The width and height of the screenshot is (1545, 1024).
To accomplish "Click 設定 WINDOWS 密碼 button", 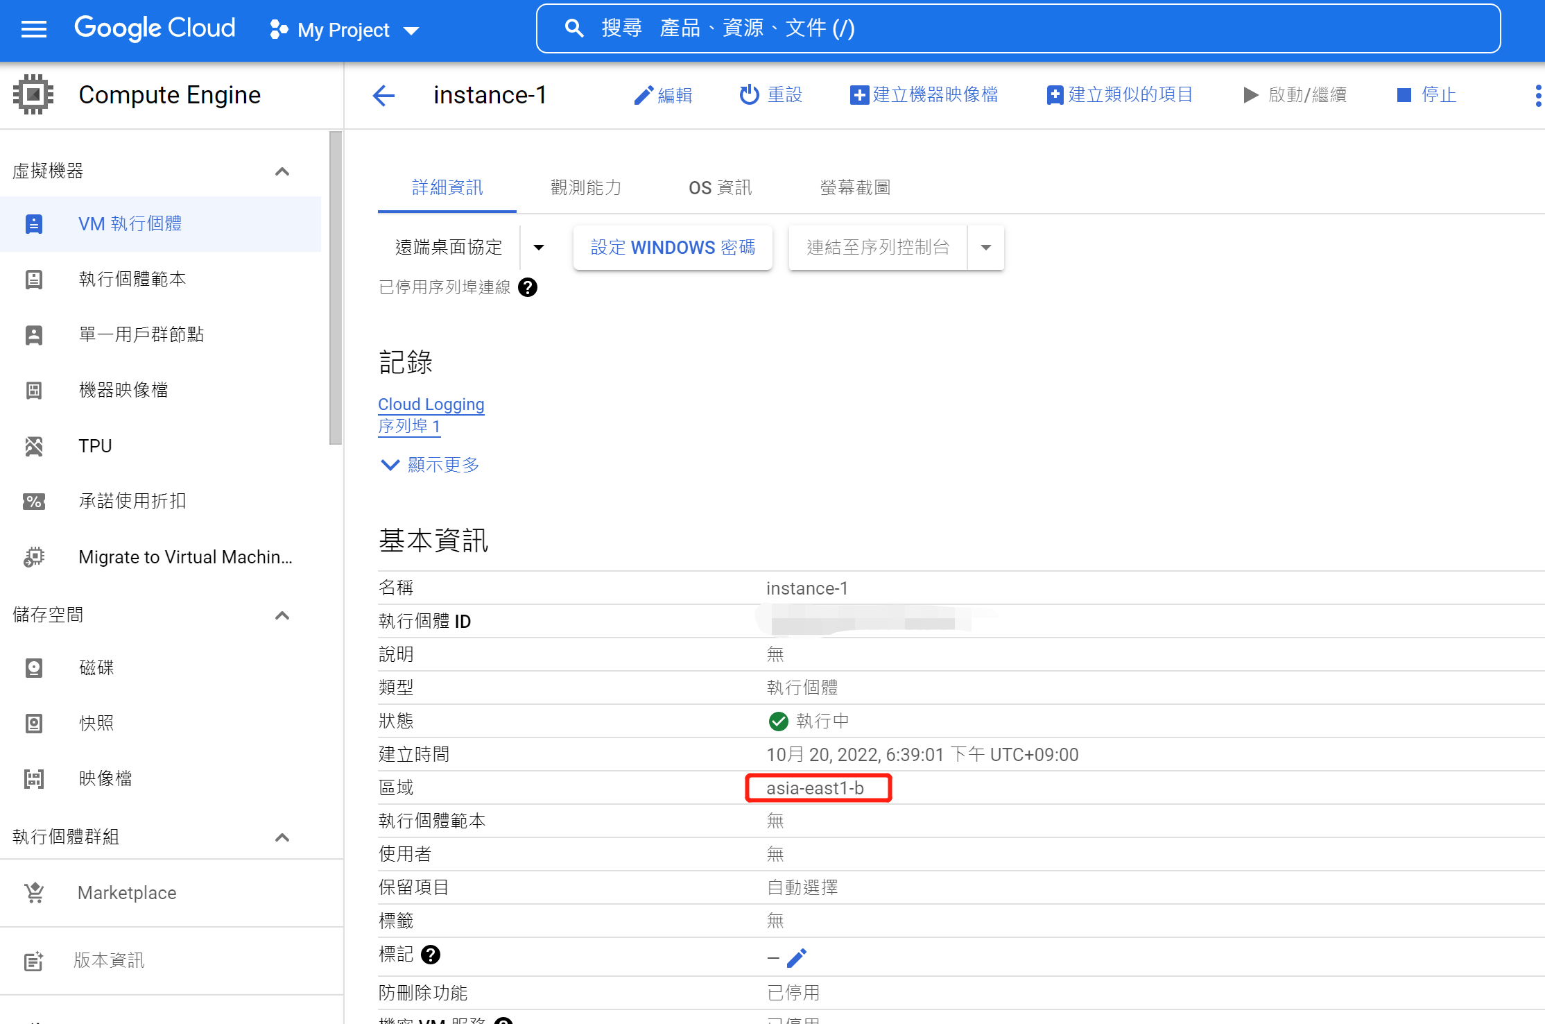I will (x=673, y=248).
